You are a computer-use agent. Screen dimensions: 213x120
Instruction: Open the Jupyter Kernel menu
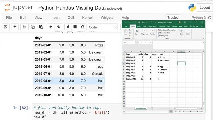pyautogui.click(x=87, y=18)
